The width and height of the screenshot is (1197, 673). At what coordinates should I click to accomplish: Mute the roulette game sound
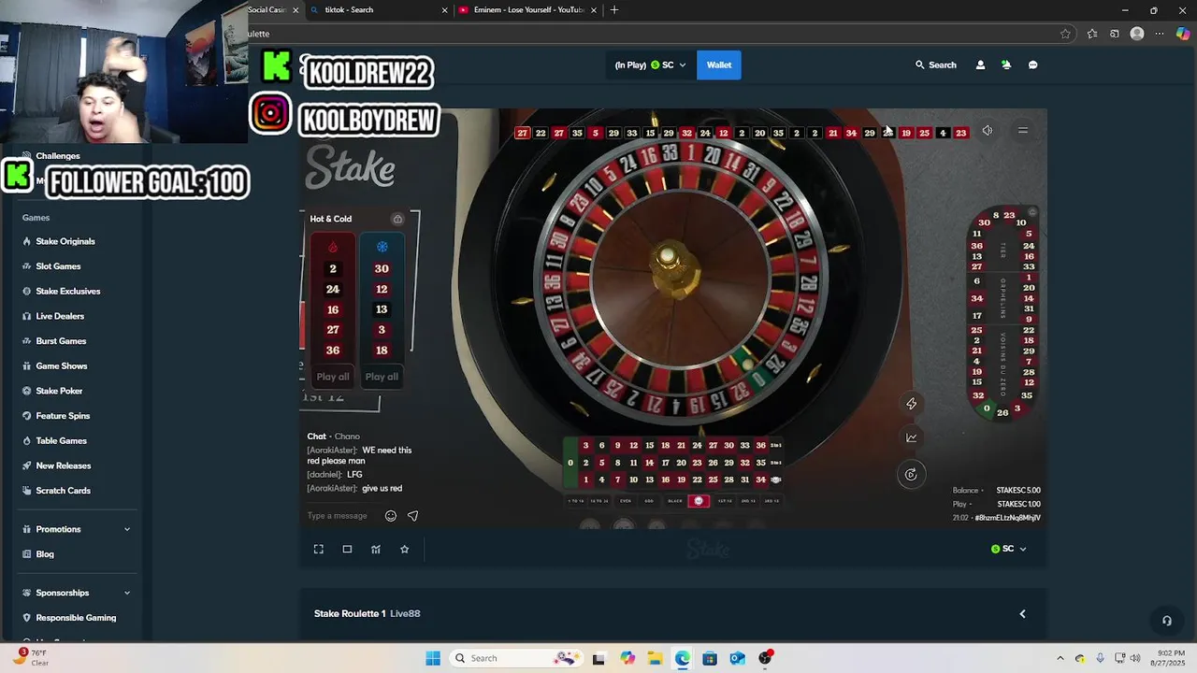988,131
